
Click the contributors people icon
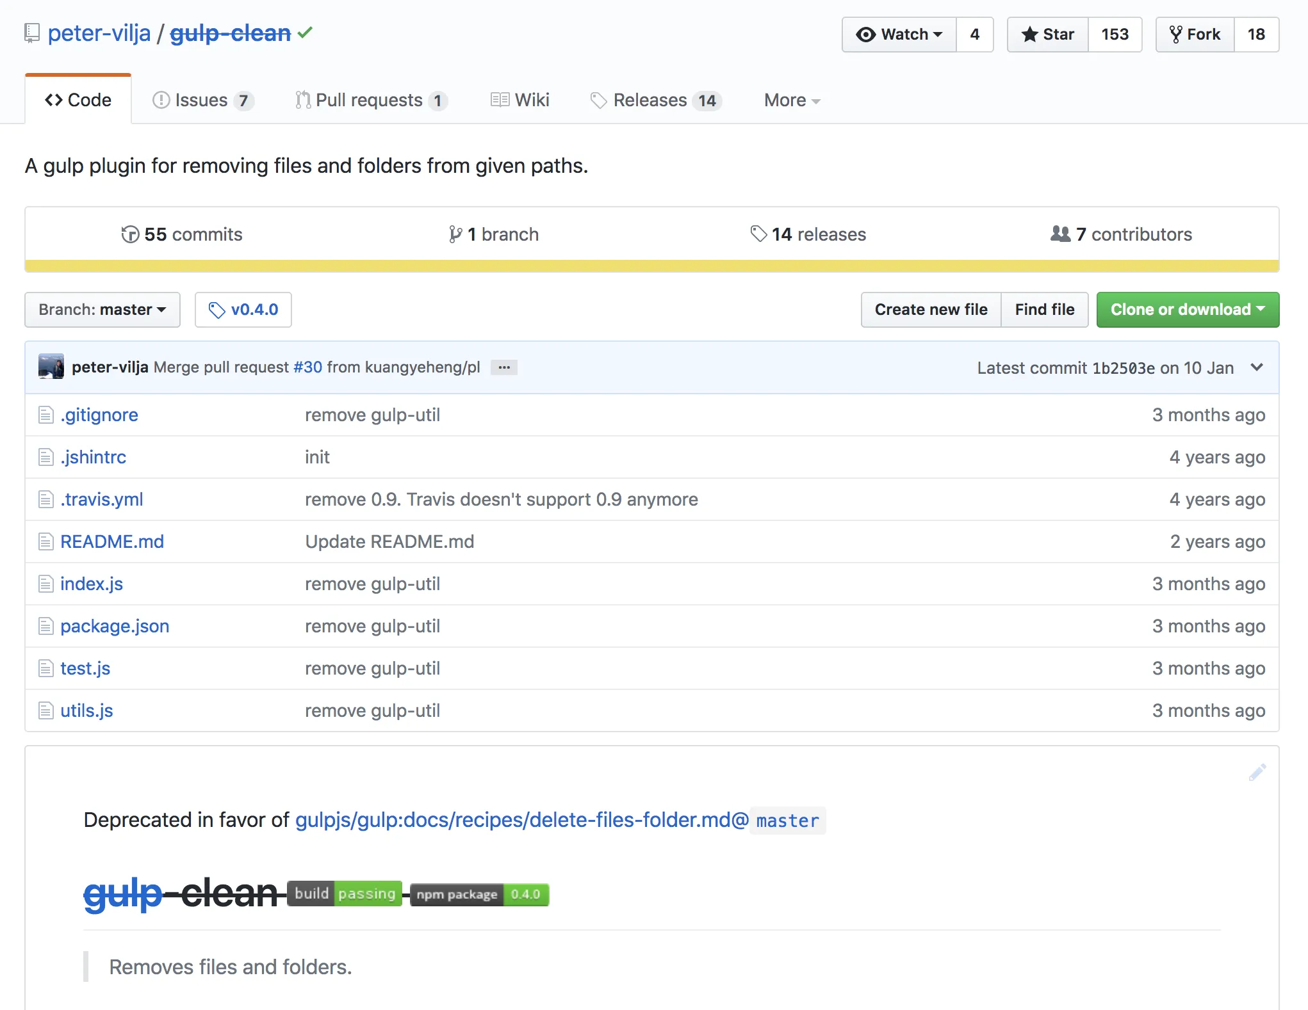coord(1060,234)
